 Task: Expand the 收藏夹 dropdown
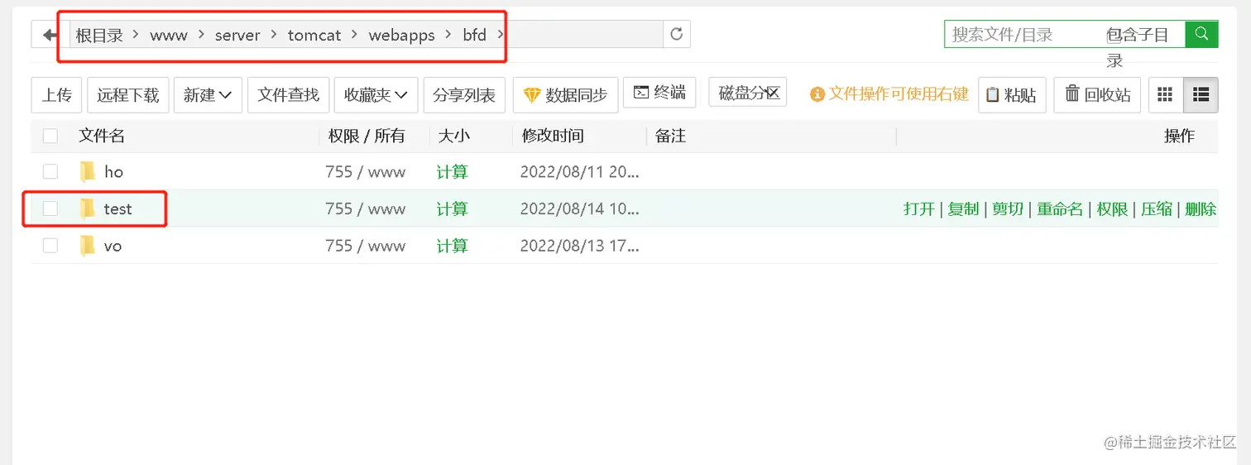(x=376, y=95)
